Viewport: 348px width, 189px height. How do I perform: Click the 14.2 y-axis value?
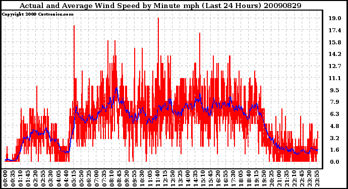pos(335,54)
